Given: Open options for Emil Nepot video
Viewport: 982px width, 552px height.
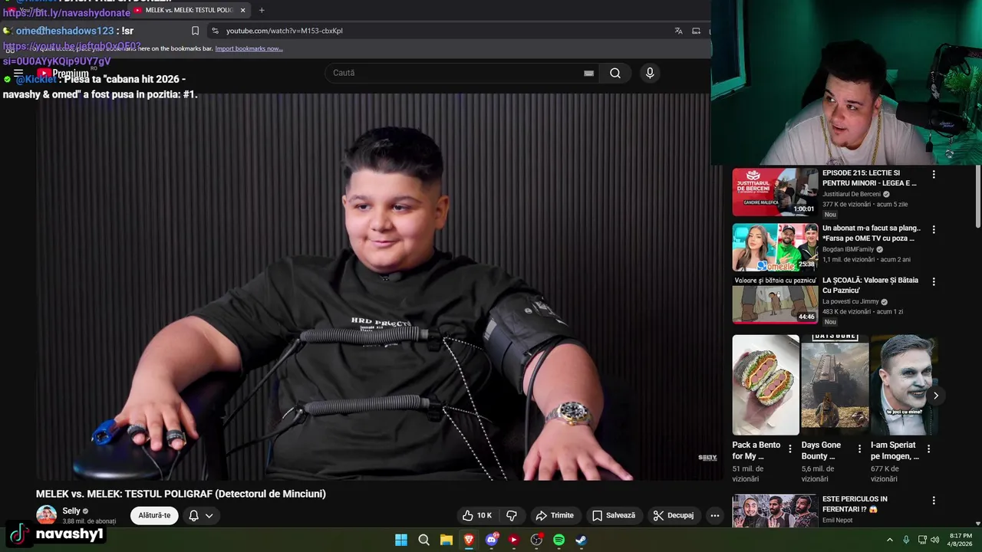Looking at the screenshot, I should (x=934, y=501).
